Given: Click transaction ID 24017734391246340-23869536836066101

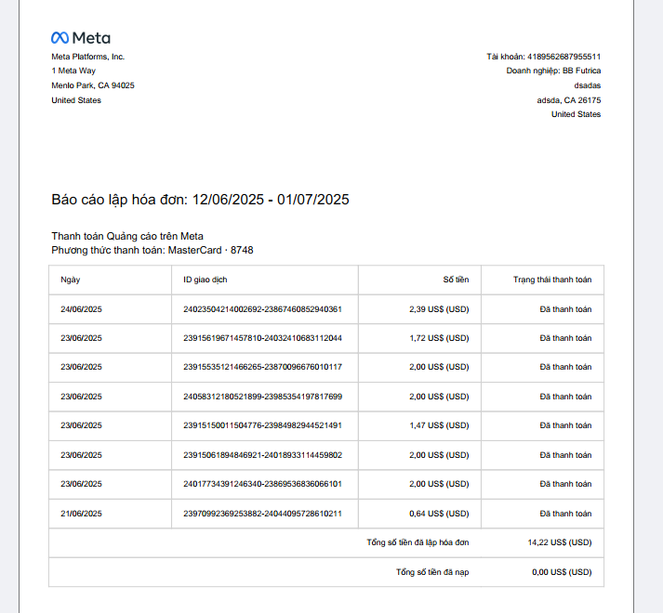Looking at the screenshot, I should (x=262, y=484).
